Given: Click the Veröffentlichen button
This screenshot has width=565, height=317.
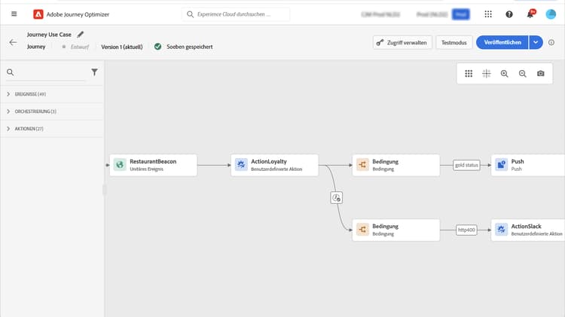Looking at the screenshot, I should click(x=502, y=43).
